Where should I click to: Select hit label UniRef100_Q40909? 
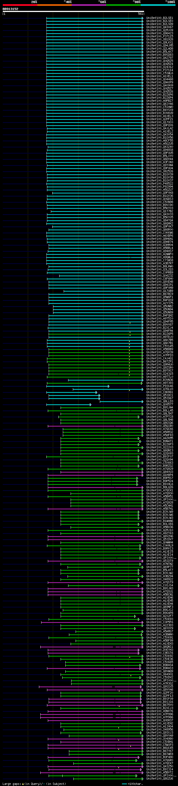tap(160, 85)
